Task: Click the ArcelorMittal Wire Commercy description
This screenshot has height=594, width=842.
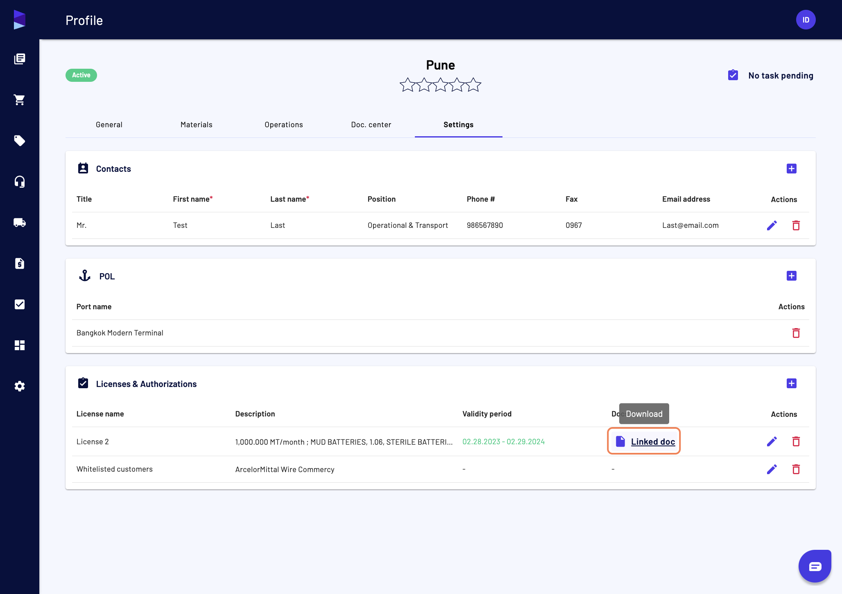Action: (285, 470)
